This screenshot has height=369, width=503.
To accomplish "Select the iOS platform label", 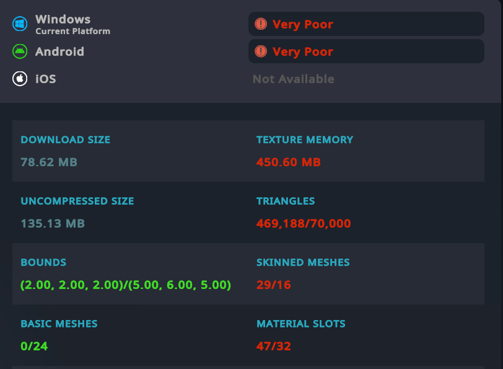I will [45, 79].
